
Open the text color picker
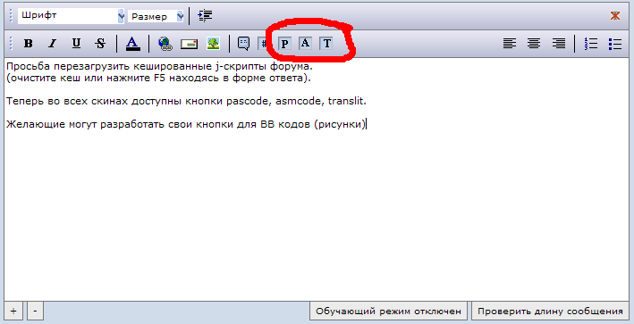coord(132,43)
